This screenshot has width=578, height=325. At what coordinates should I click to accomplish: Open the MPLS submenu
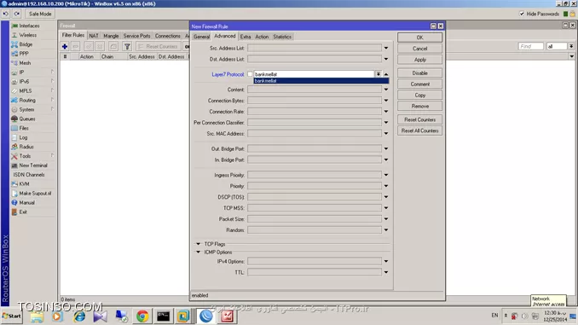pos(25,90)
